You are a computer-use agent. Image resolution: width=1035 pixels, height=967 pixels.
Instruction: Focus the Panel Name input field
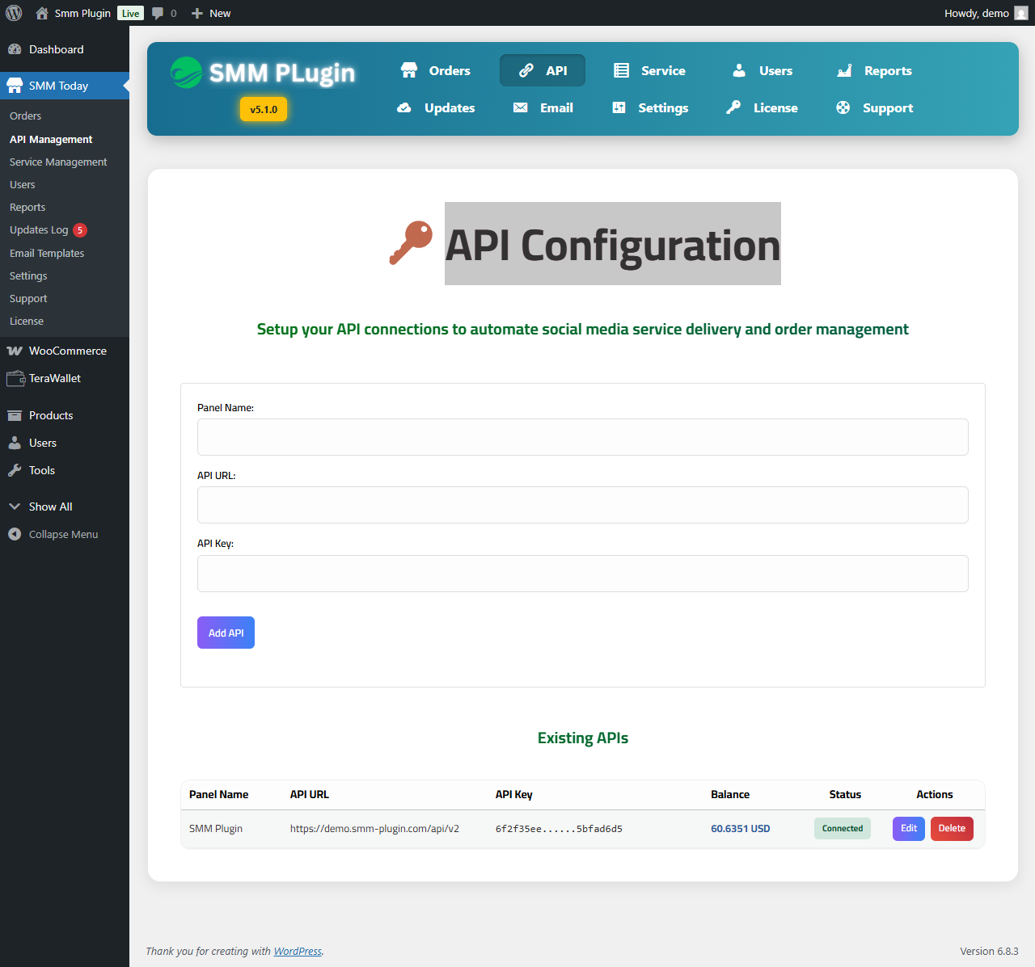click(582, 437)
